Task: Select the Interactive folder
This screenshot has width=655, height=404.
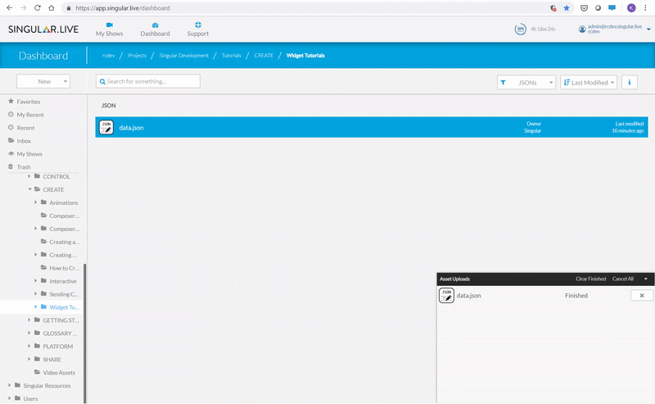Action: pos(59,281)
